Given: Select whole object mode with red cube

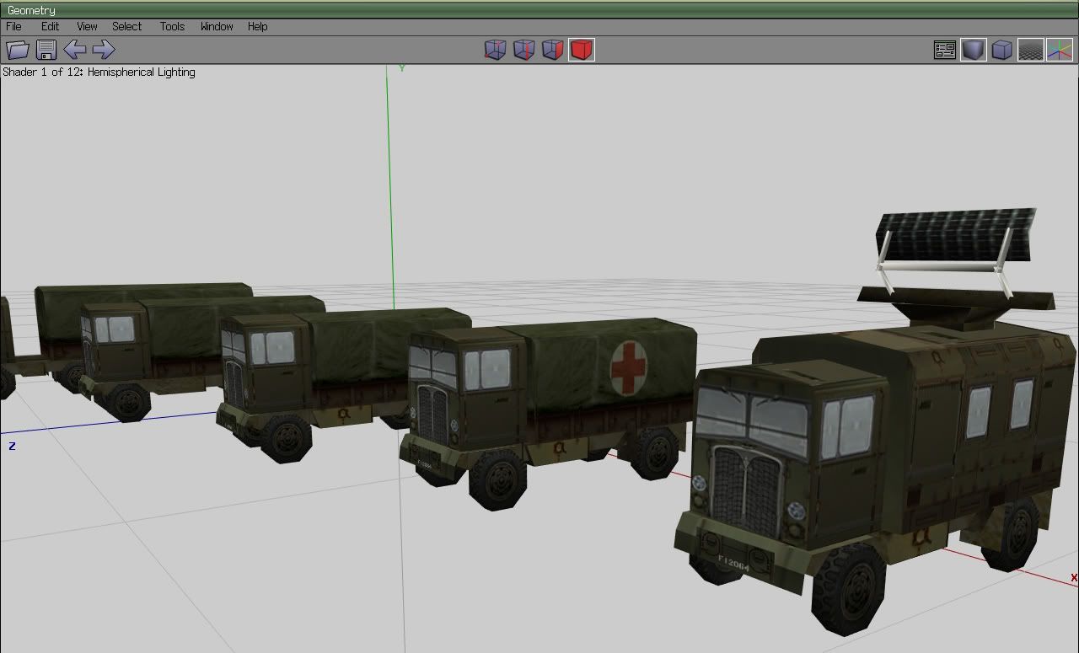Looking at the screenshot, I should coord(581,50).
